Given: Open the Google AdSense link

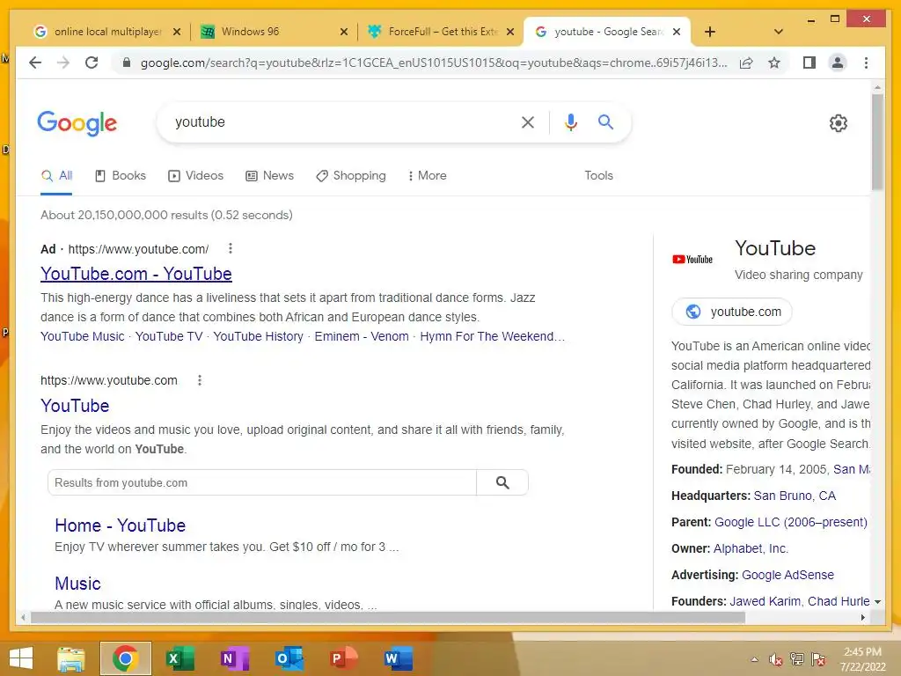Looking at the screenshot, I should coord(787,575).
